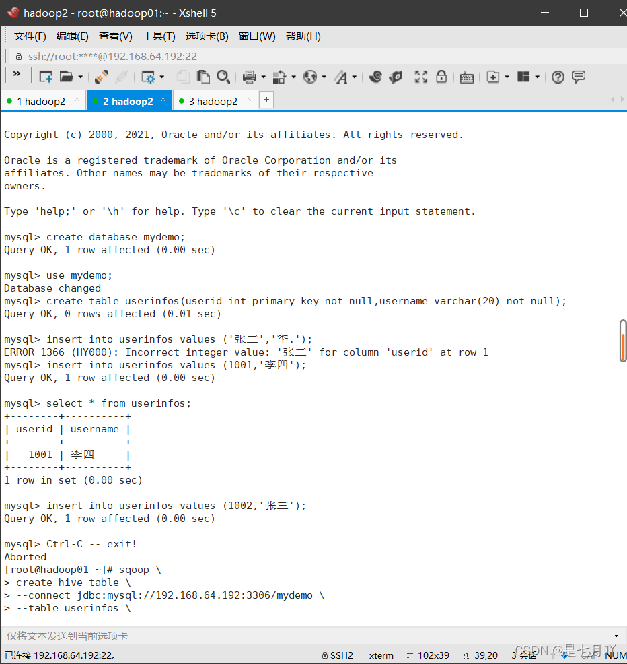Close the 2 hadoop2 tab

point(163,100)
